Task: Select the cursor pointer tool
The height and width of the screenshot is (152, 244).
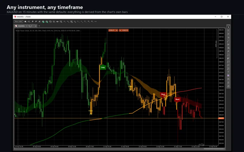Action: point(228,27)
